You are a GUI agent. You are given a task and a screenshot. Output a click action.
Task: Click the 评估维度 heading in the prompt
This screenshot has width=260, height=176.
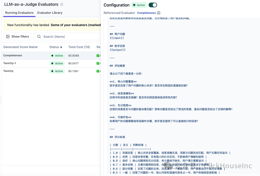(120, 66)
